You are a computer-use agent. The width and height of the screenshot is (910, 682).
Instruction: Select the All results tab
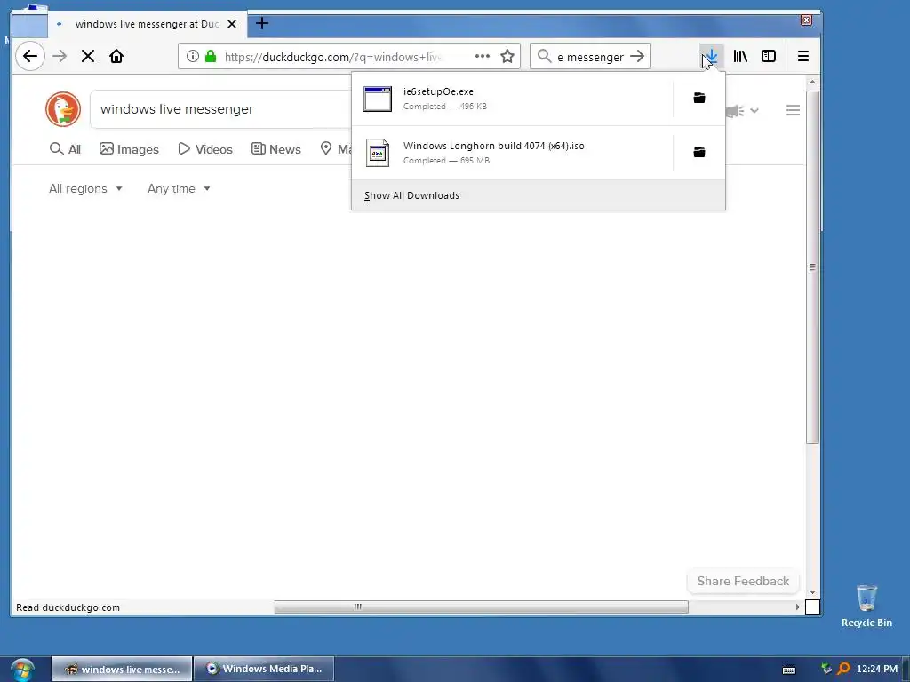click(x=65, y=149)
